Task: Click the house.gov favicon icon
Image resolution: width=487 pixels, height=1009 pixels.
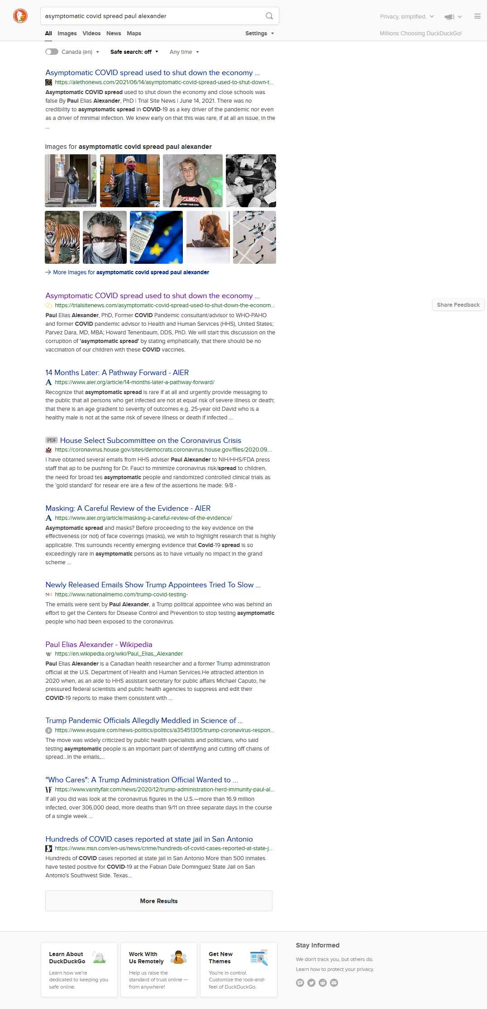Action: coord(48,450)
